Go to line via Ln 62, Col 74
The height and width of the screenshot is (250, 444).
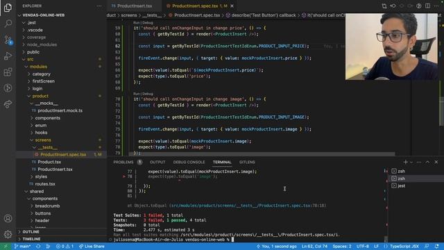pyautogui.click(x=314, y=247)
